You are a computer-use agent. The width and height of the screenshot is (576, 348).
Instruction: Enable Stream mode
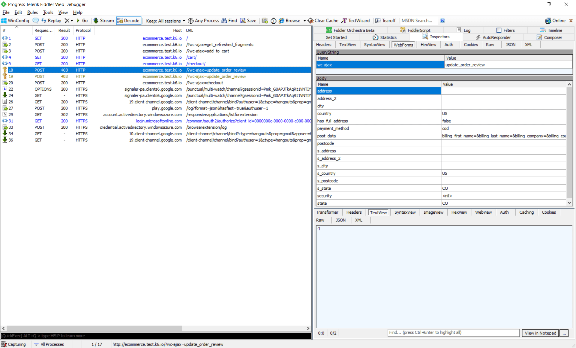click(x=103, y=20)
